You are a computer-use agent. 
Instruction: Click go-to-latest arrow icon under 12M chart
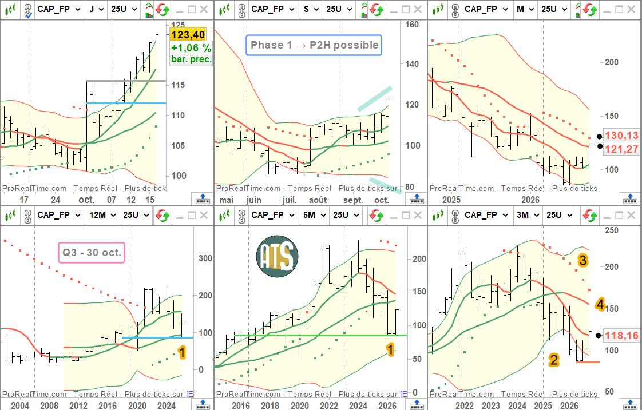click(202, 405)
